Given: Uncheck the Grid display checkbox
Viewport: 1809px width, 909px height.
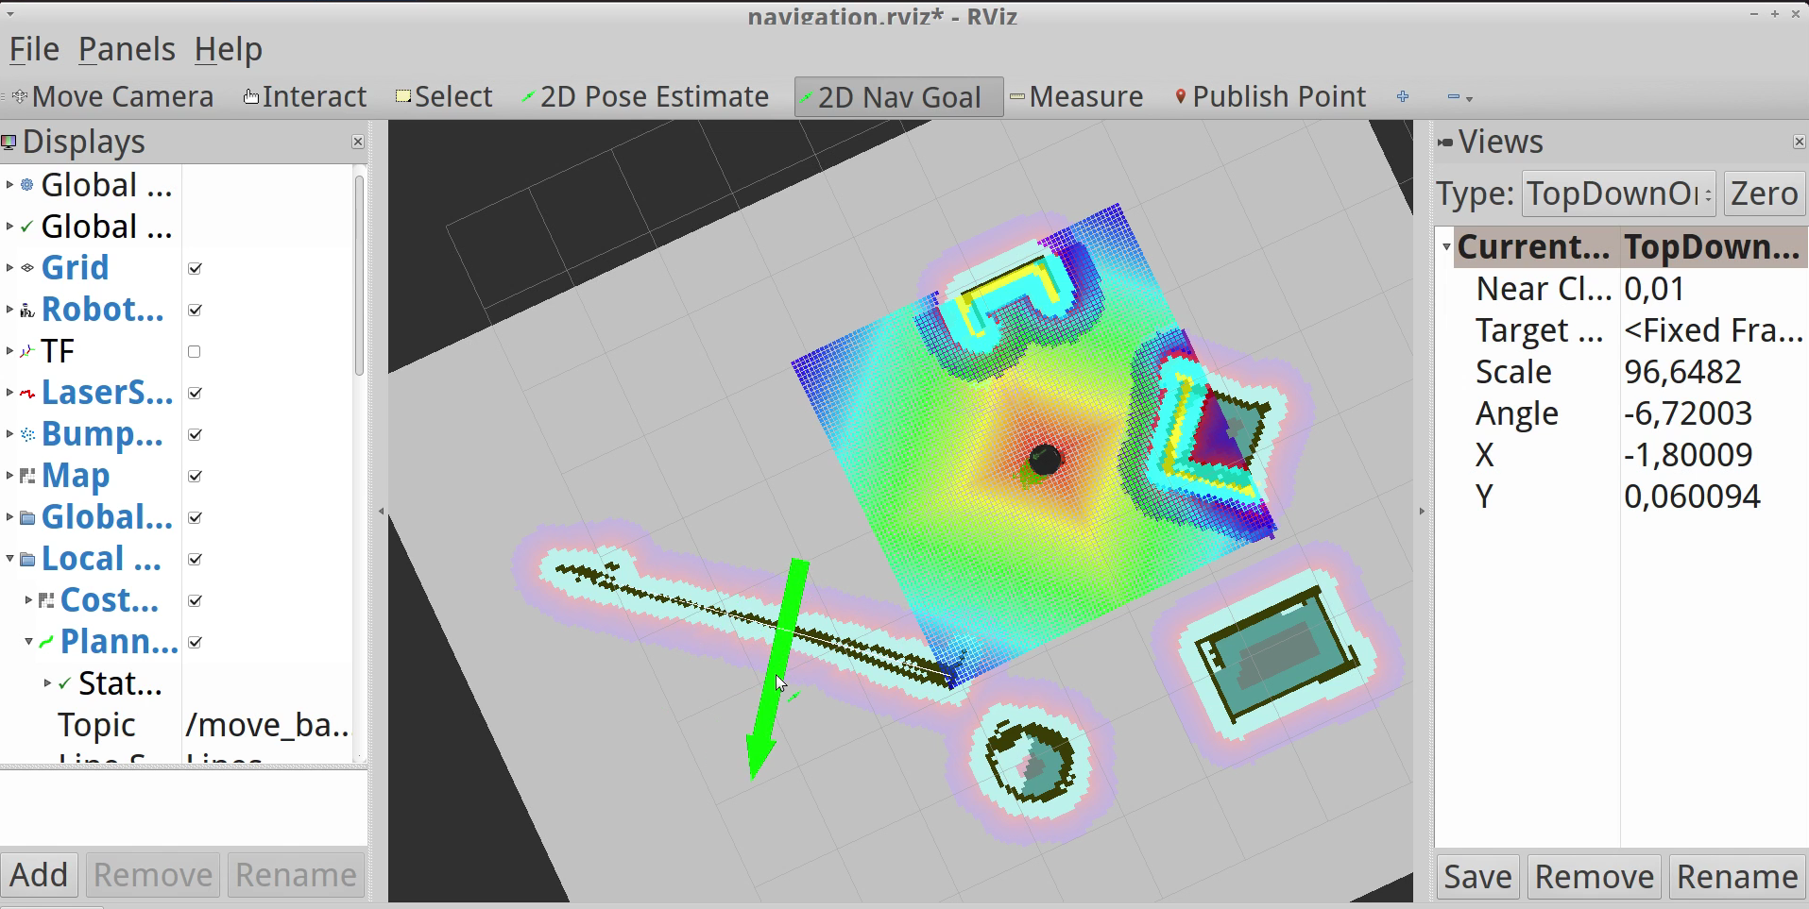Looking at the screenshot, I should pos(195,269).
